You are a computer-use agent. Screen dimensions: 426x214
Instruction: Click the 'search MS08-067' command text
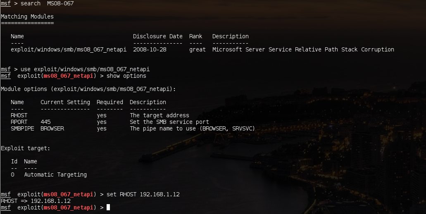(47, 4)
